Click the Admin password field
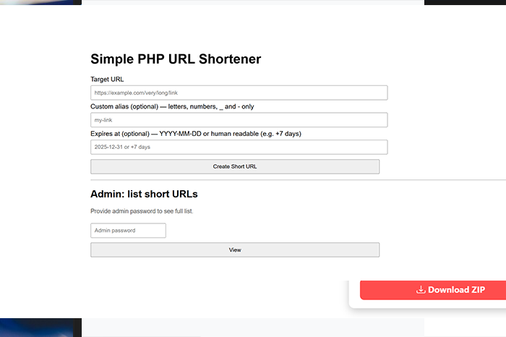The height and width of the screenshot is (337, 506). click(x=128, y=231)
